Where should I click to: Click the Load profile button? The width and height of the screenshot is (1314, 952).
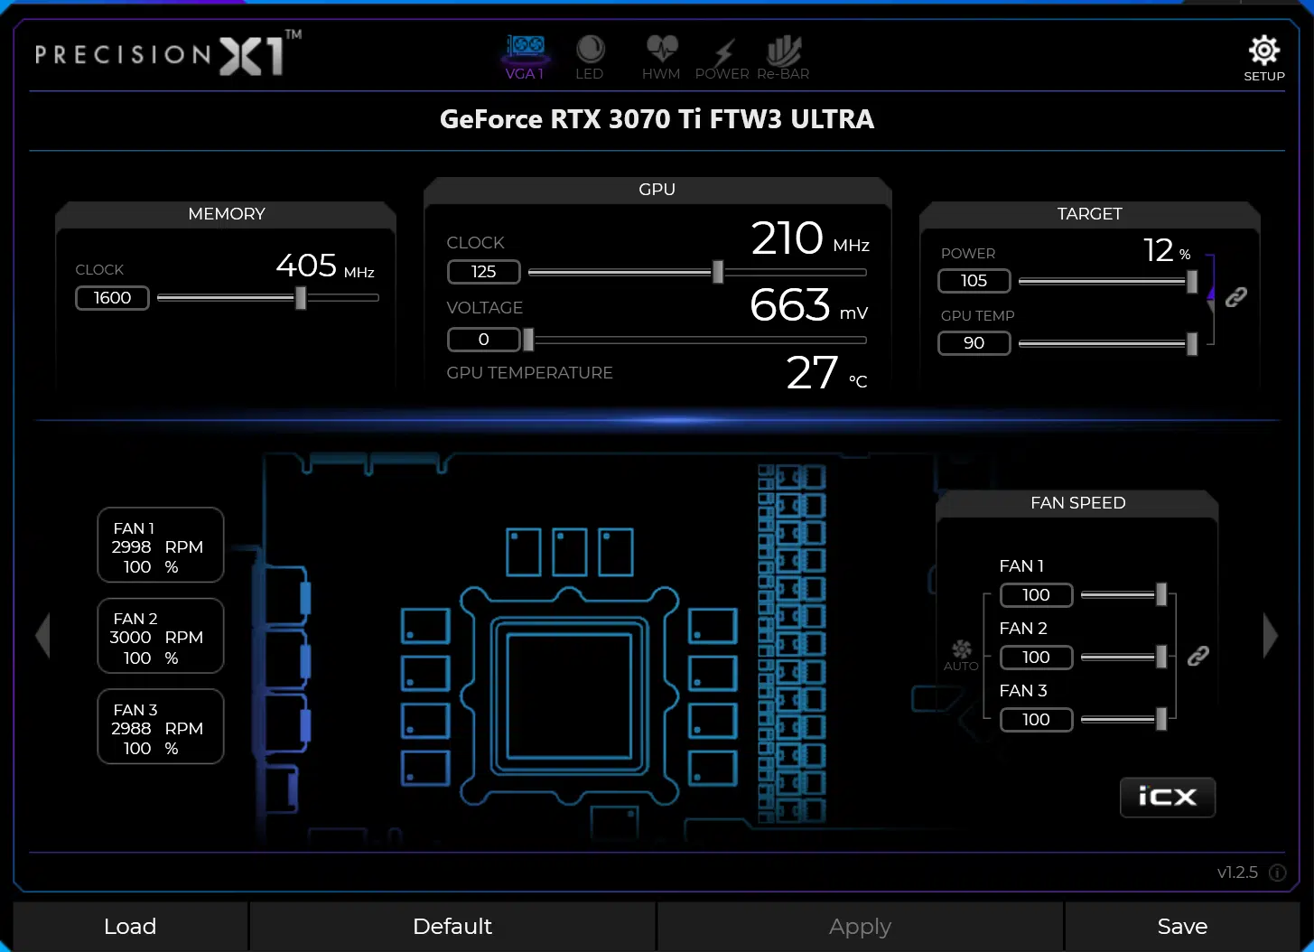click(x=130, y=927)
